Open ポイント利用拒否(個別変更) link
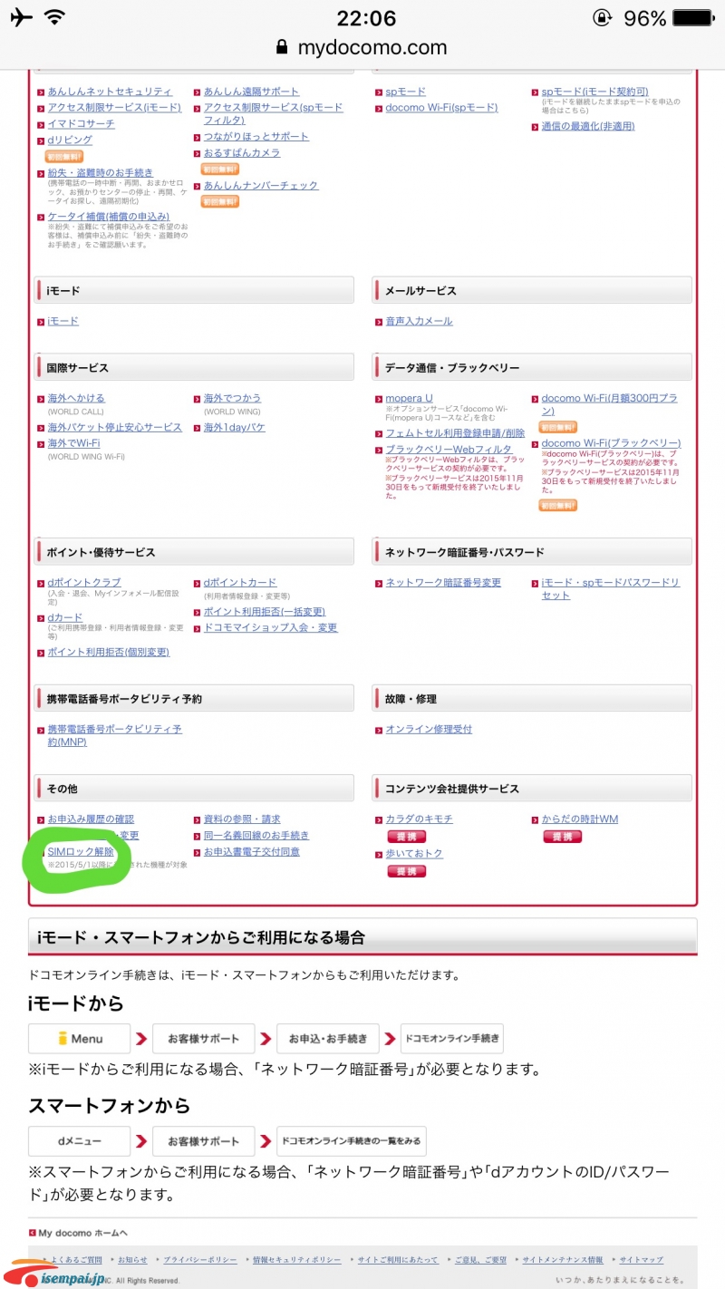725x1289 pixels. coord(108,652)
